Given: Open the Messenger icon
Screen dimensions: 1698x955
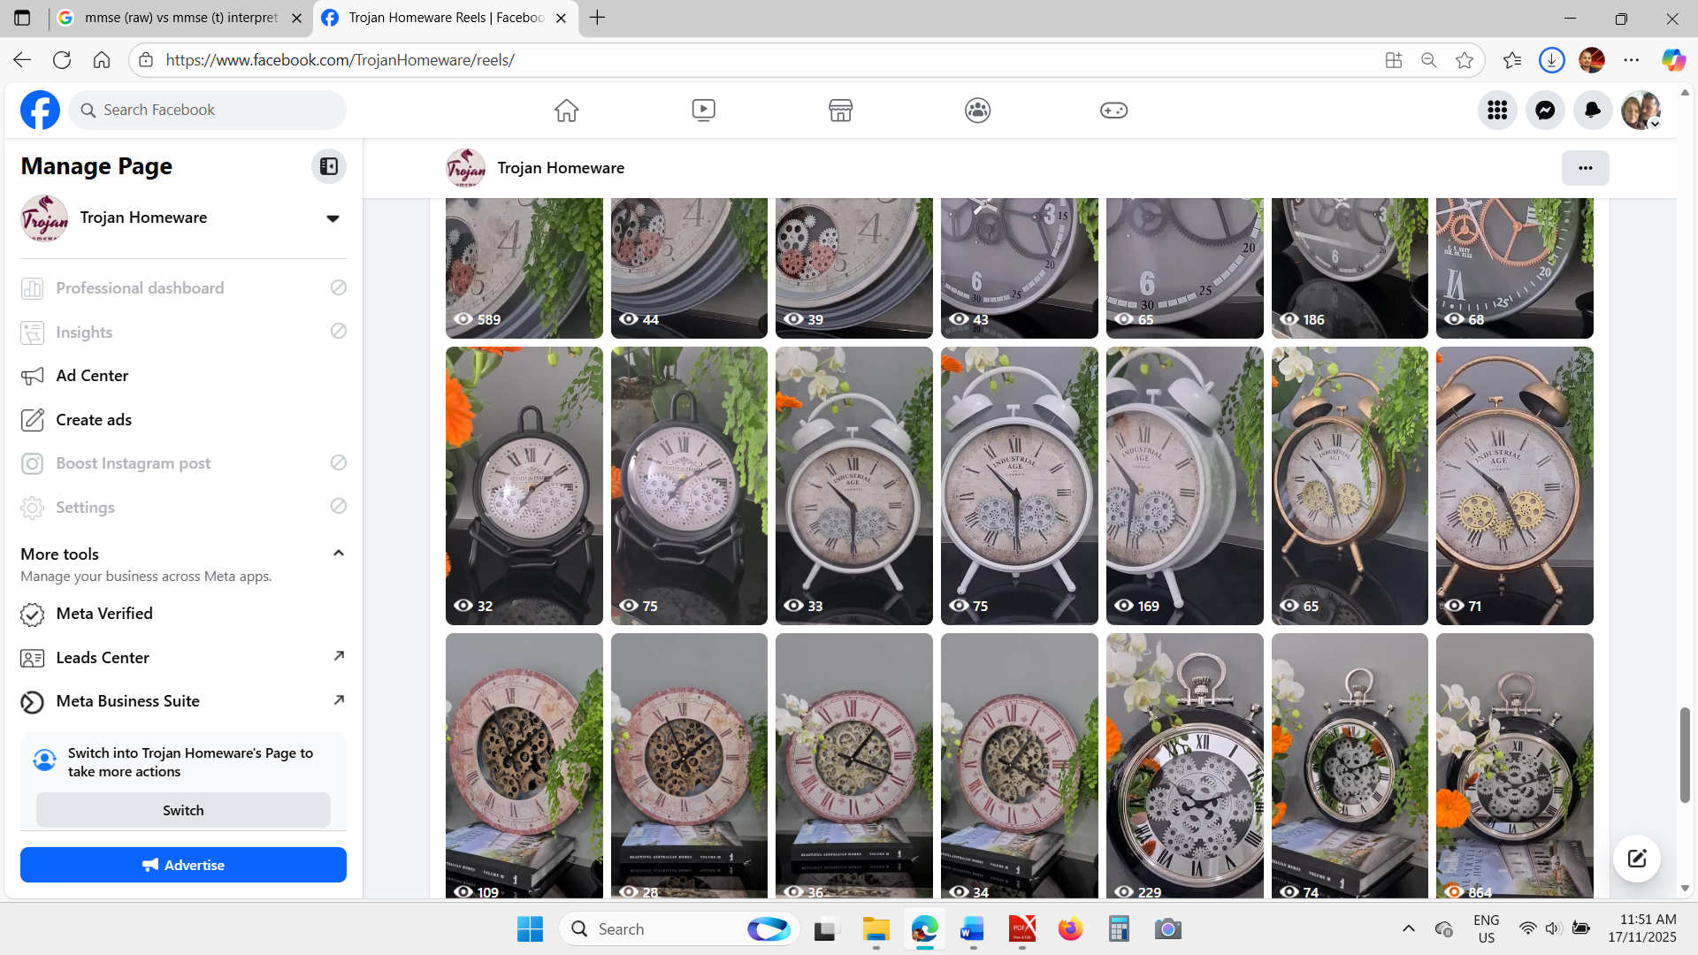Looking at the screenshot, I should click(1545, 111).
